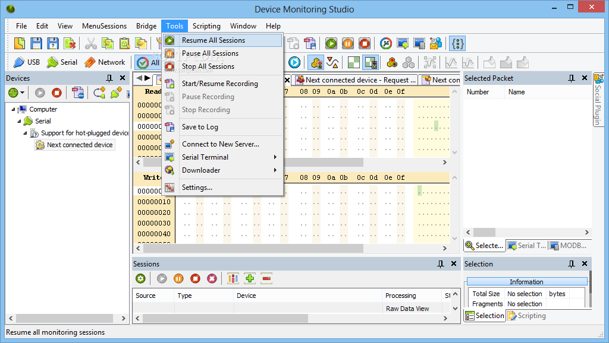Screen dimensions: 609x343
Task: Open the File menu
Action: pos(21,26)
